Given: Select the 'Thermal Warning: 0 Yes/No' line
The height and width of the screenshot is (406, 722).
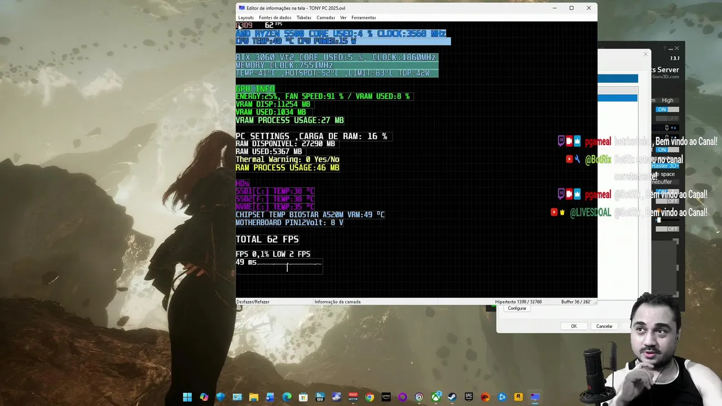Looking at the screenshot, I should point(288,160).
